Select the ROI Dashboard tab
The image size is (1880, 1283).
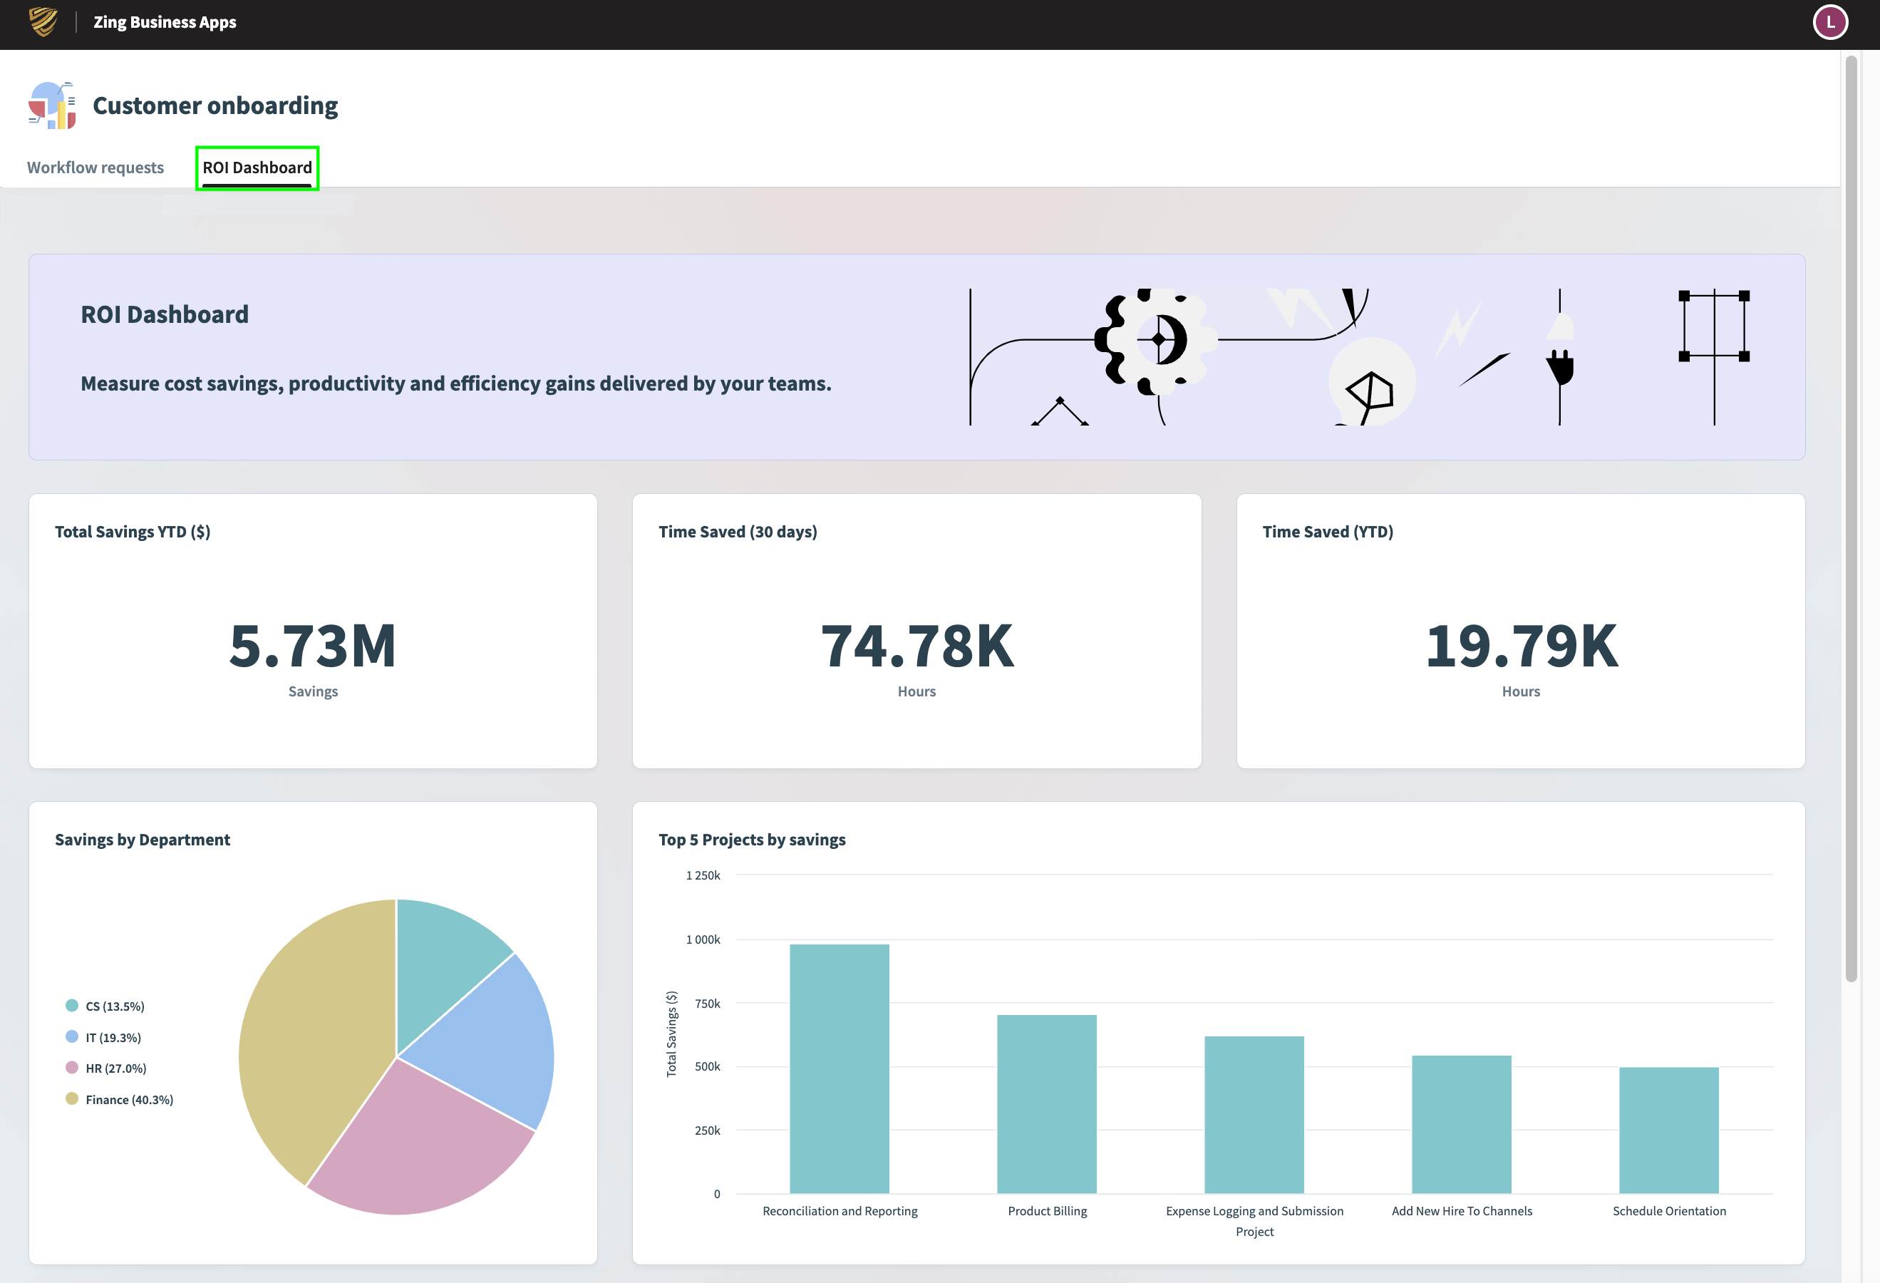click(257, 168)
